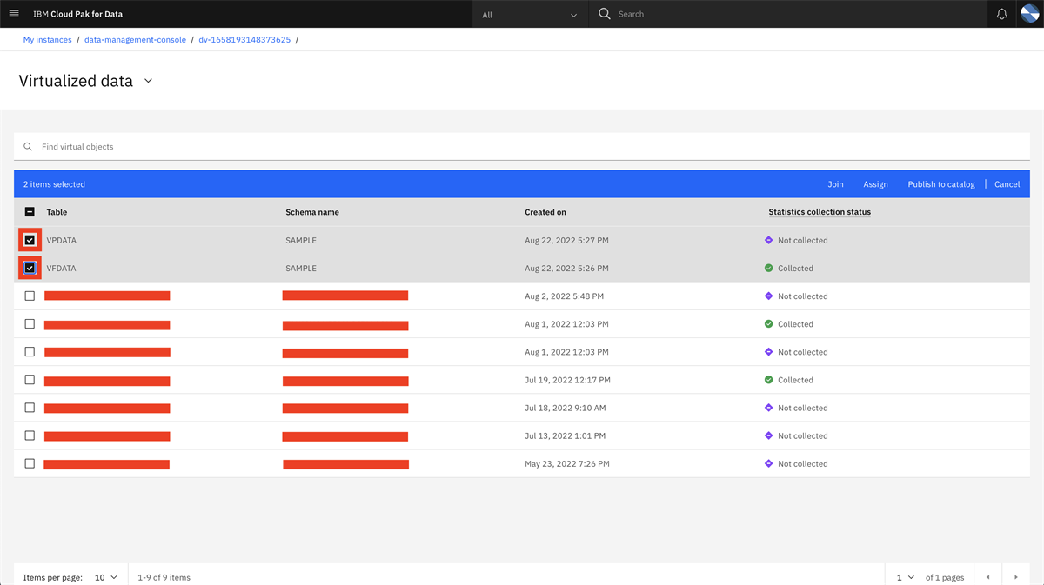
Task: Uncheck the VPDATA table checkbox
Action: tap(29, 240)
